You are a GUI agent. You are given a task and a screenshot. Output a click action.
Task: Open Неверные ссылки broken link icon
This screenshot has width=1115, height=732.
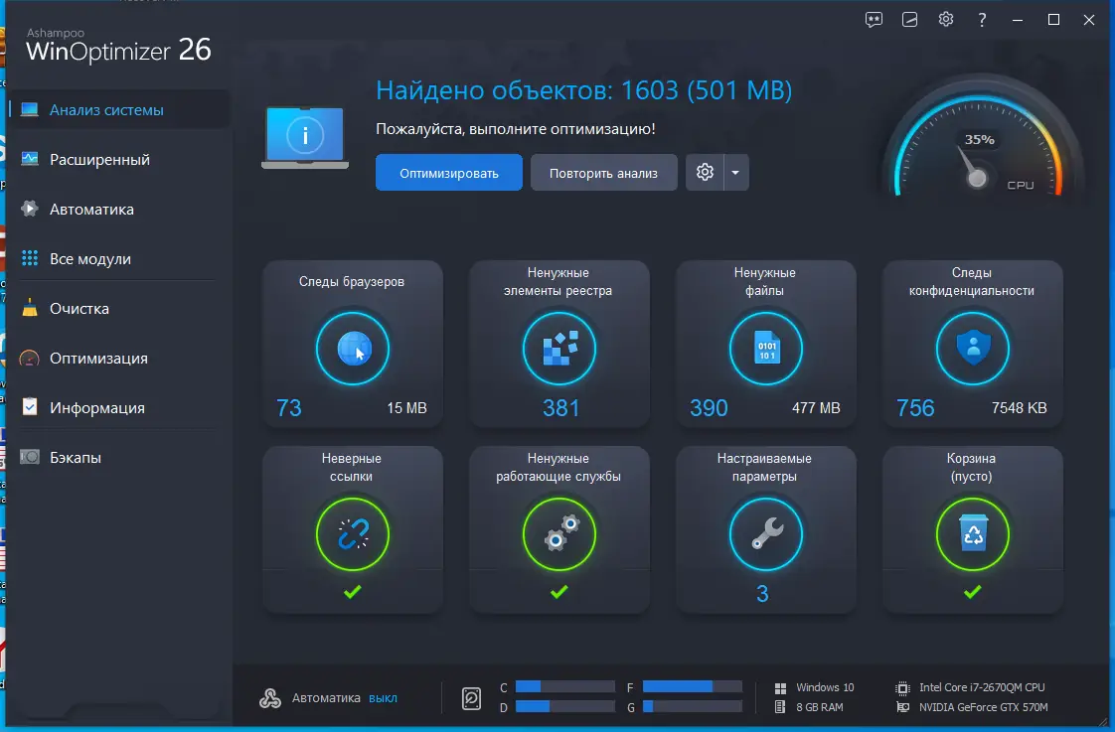(x=353, y=534)
